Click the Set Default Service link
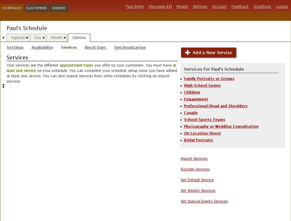291x221 pixels. tap(197, 180)
